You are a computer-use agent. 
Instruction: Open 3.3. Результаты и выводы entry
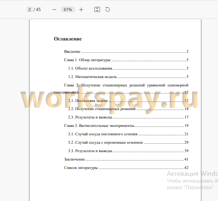(x=128, y=151)
